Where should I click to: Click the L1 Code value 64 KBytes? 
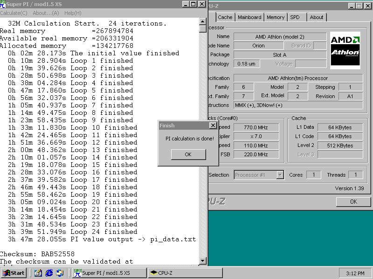[340, 136]
